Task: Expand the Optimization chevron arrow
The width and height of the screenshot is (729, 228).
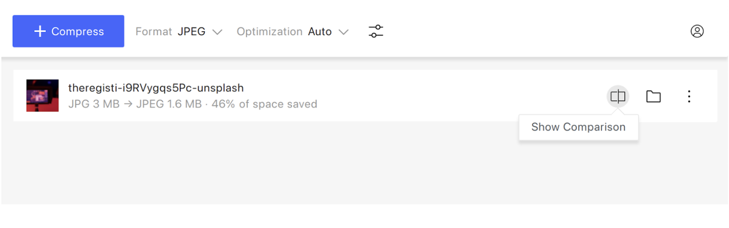Action: tap(343, 32)
